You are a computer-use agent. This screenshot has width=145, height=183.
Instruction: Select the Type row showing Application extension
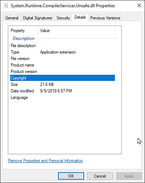click(62, 52)
